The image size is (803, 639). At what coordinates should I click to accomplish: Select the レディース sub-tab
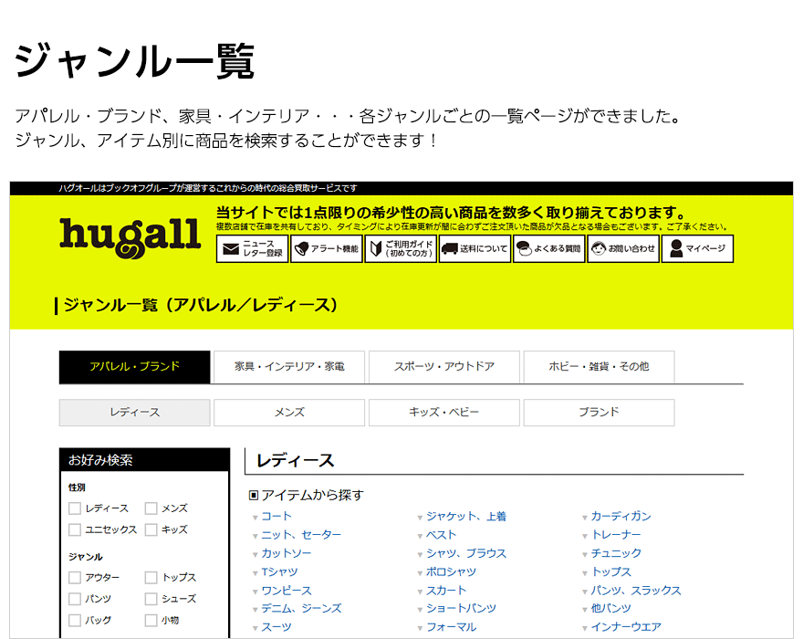[135, 413]
